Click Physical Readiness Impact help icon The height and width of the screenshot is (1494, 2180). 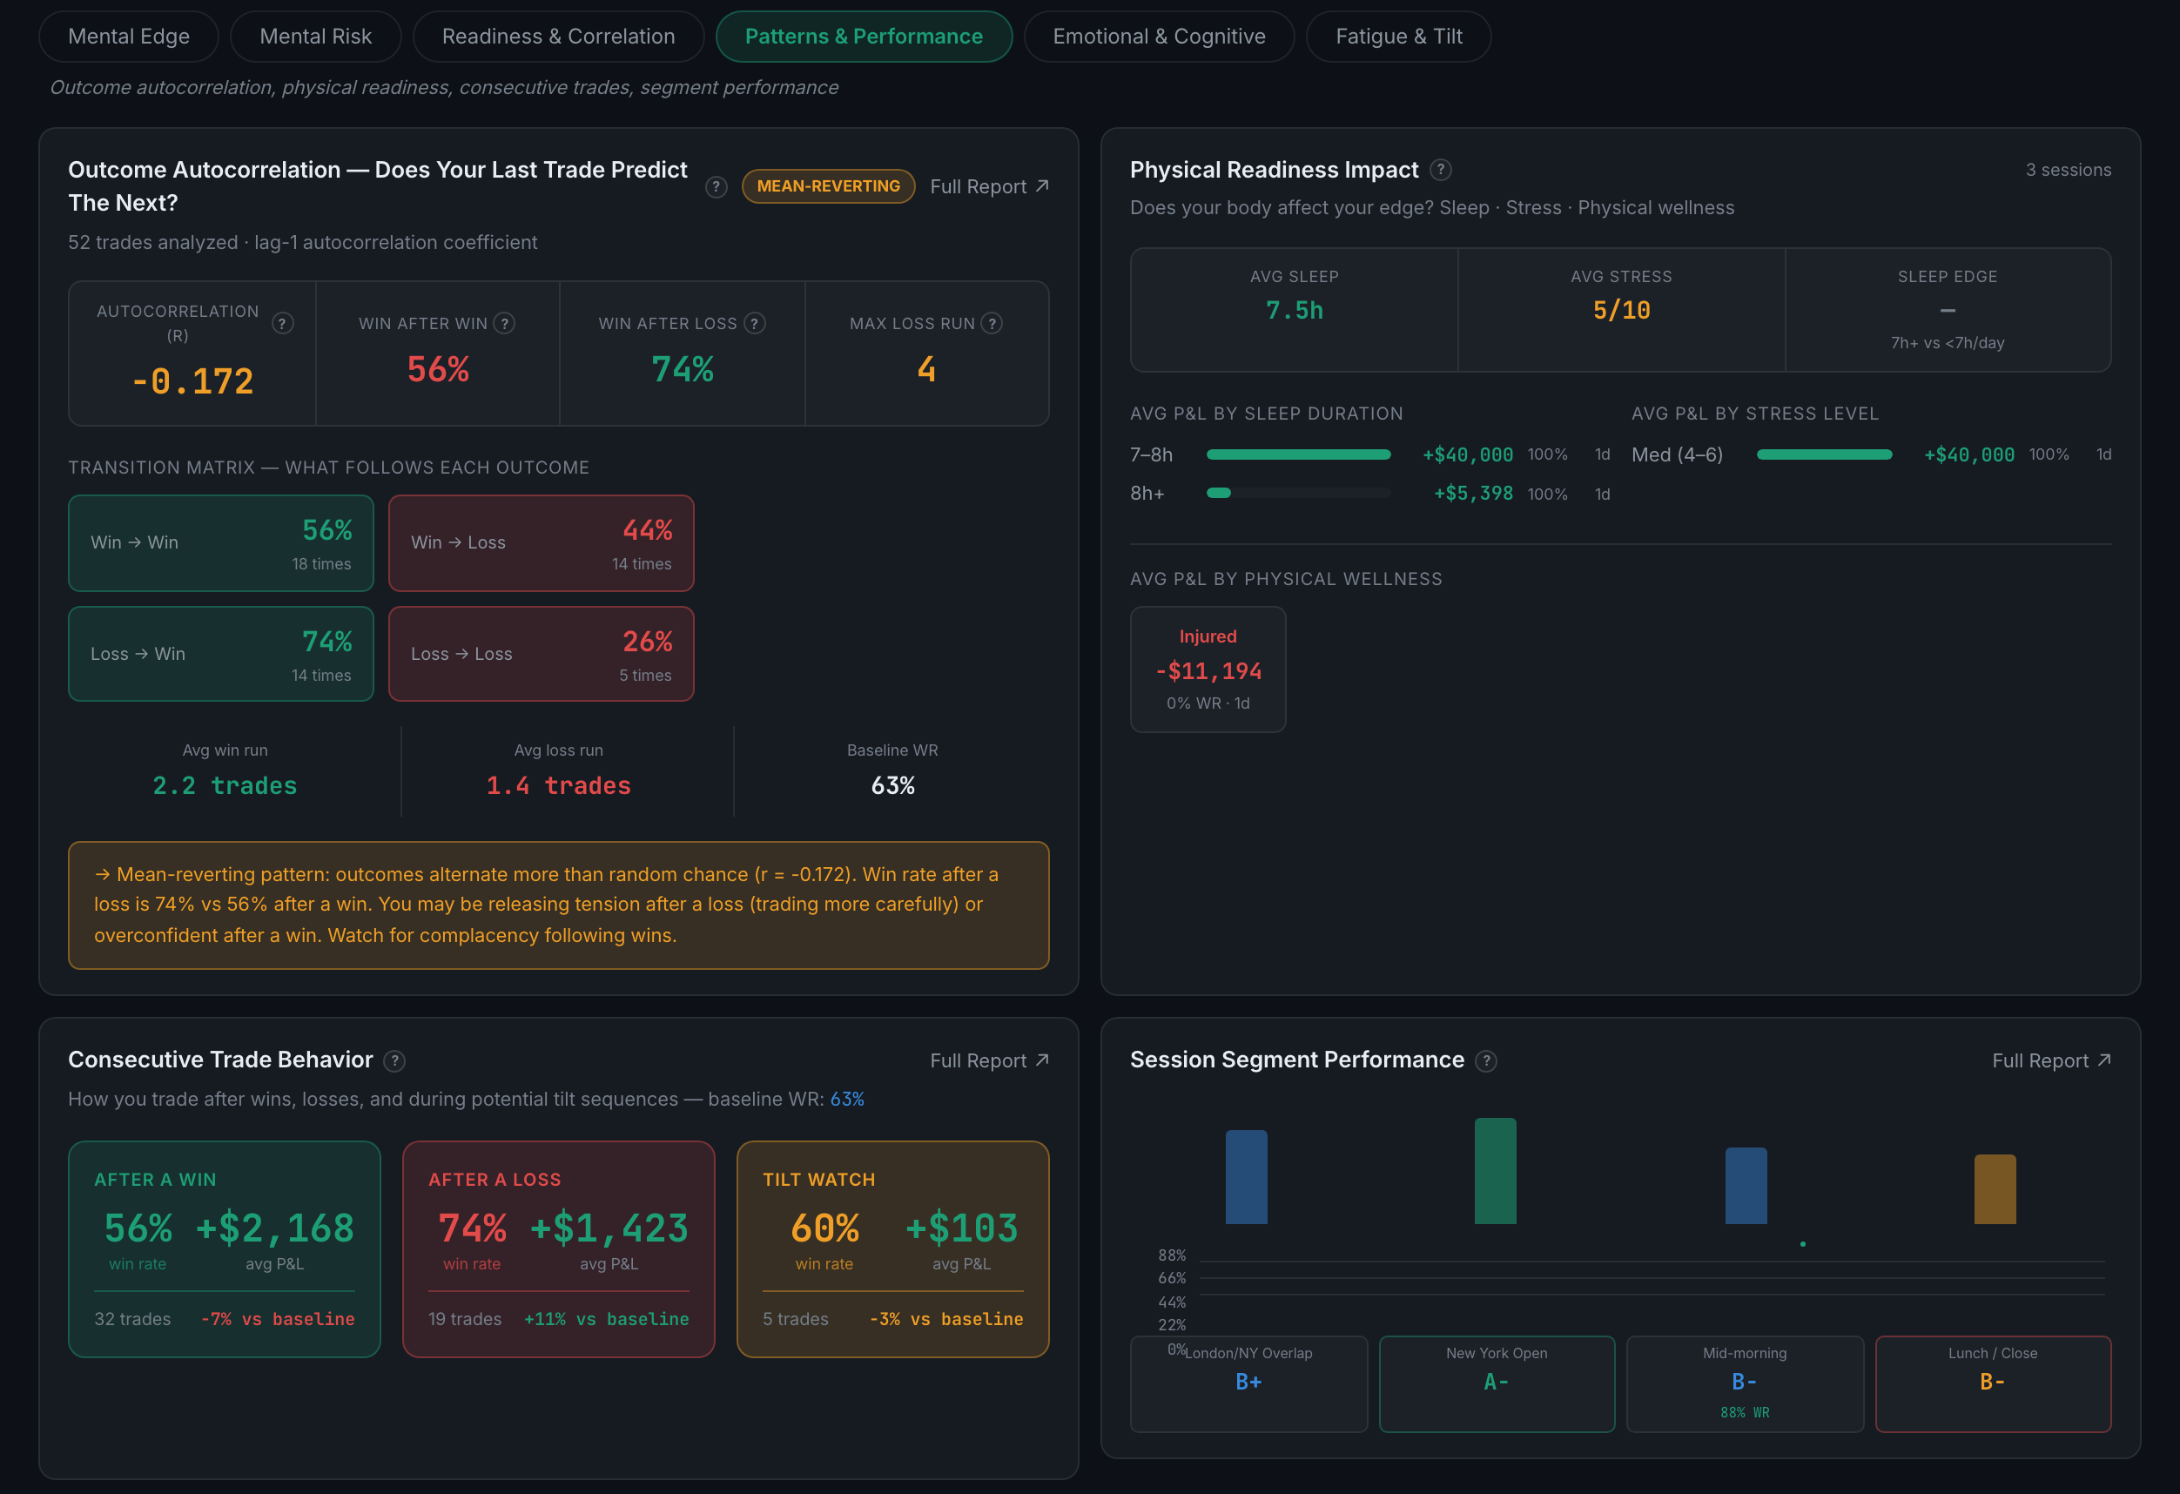click(x=1441, y=170)
